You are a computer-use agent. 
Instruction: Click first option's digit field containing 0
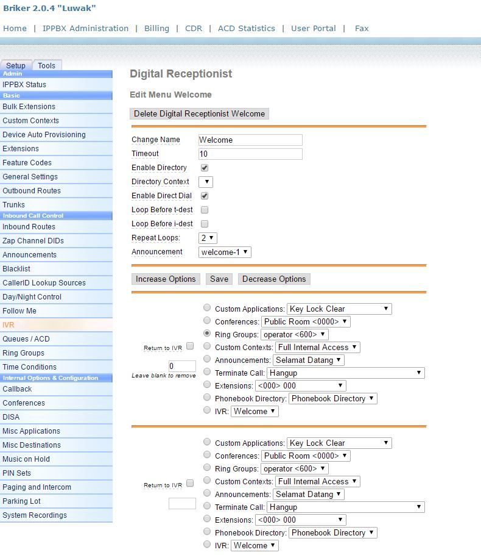(x=182, y=366)
